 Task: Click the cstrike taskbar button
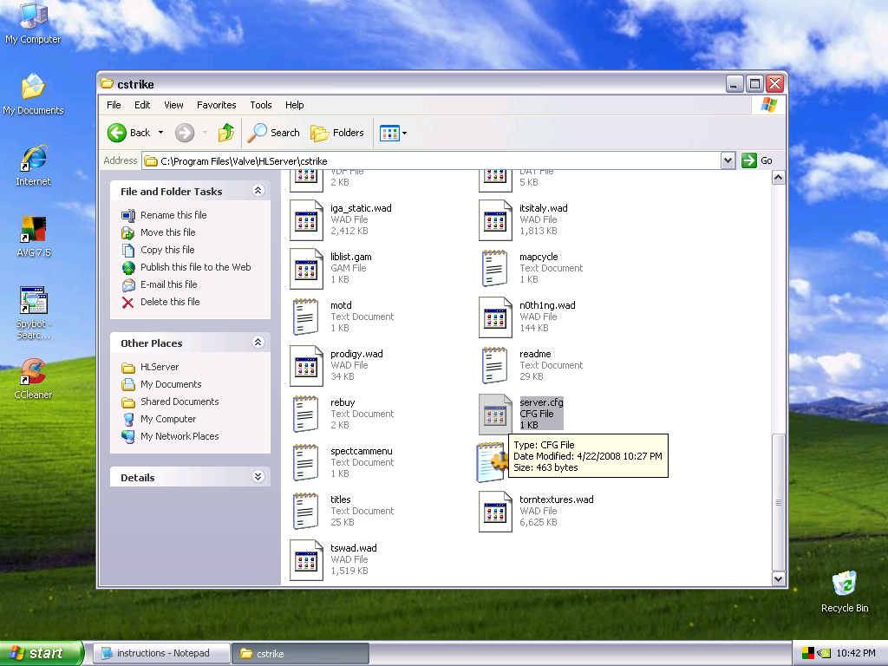click(300, 654)
